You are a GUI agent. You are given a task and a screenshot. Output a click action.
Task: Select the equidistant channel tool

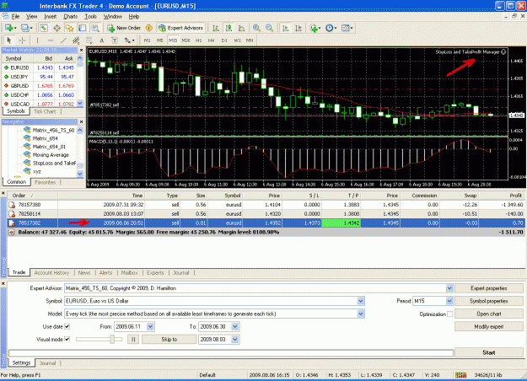(76, 40)
